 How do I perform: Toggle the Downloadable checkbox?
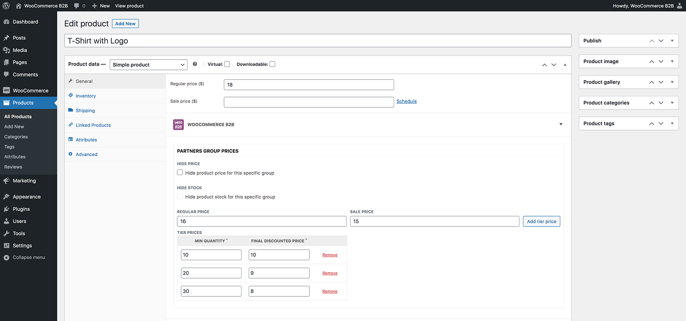(x=272, y=64)
